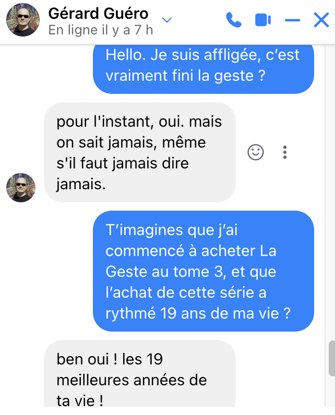Start a video call with Gérard
The height and width of the screenshot is (415, 335).
coord(262,20)
